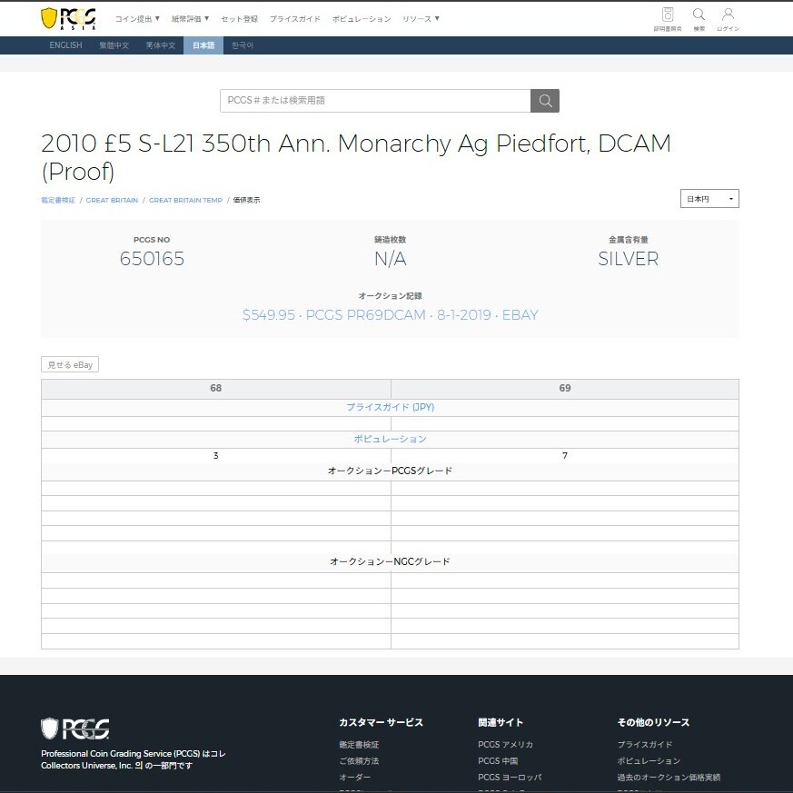Open footer プライスガイド link

[x=645, y=745]
